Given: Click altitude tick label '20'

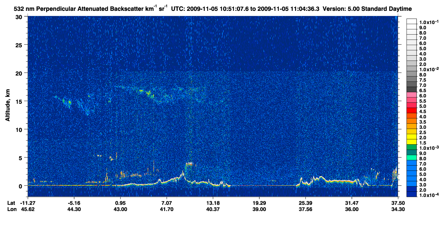Looking at the screenshot, I should tap(19, 73).
